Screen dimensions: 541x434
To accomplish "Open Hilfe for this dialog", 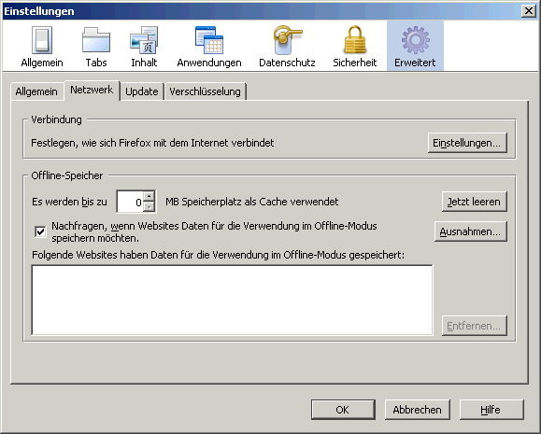I will pos(491,410).
